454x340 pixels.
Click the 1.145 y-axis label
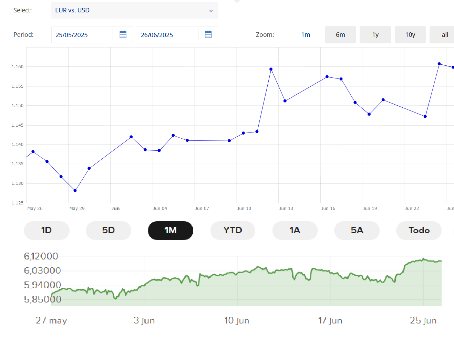point(18,125)
